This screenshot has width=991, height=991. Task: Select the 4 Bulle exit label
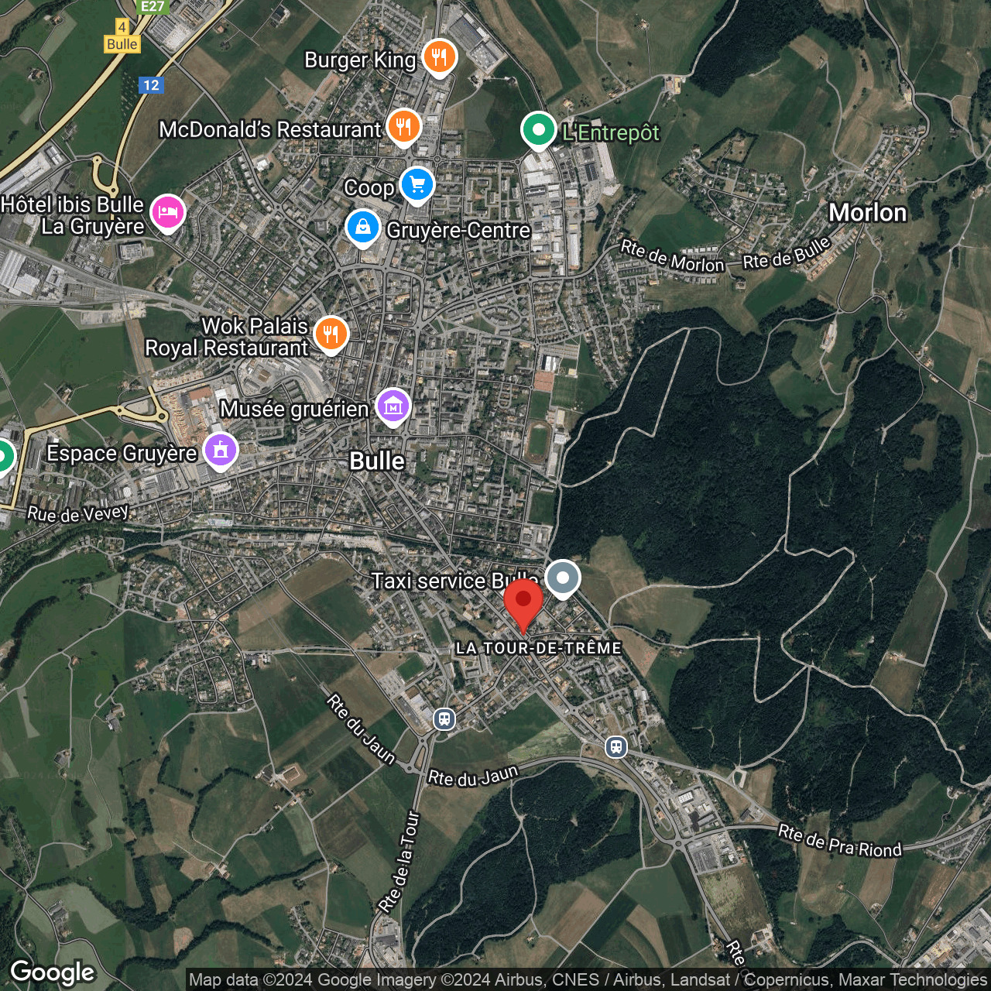click(x=122, y=36)
